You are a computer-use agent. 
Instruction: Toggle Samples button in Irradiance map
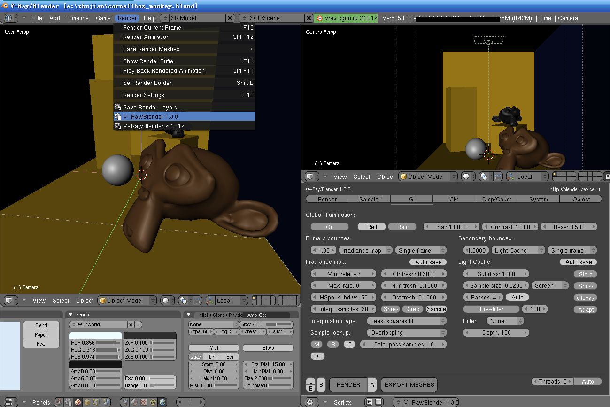(x=436, y=309)
